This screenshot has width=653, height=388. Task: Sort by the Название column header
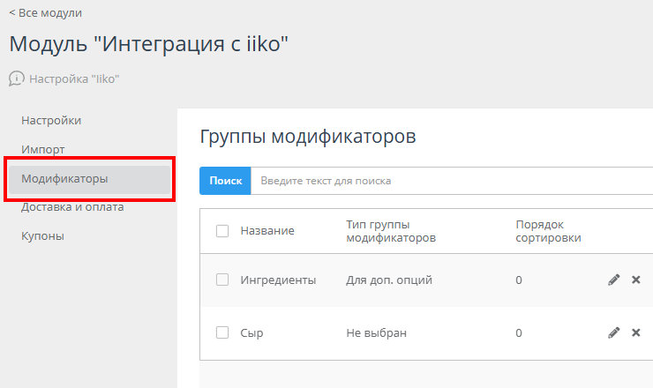[267, 230]
